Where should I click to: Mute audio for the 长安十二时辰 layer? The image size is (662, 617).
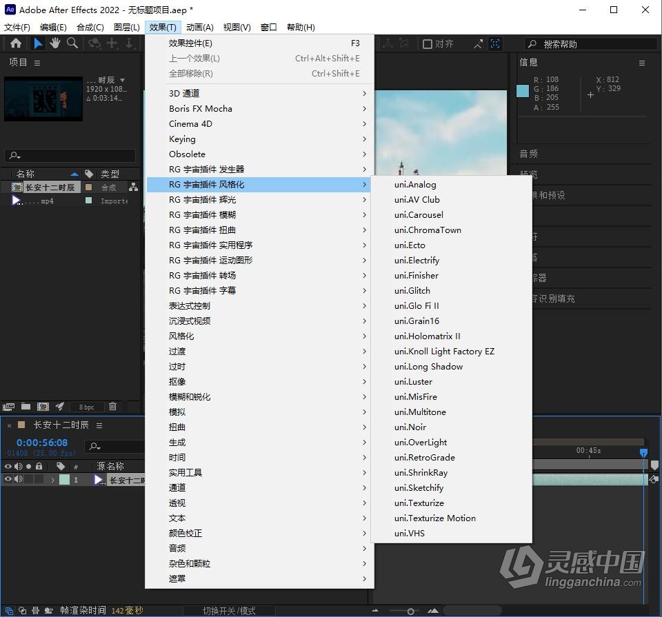coord(18,479)
